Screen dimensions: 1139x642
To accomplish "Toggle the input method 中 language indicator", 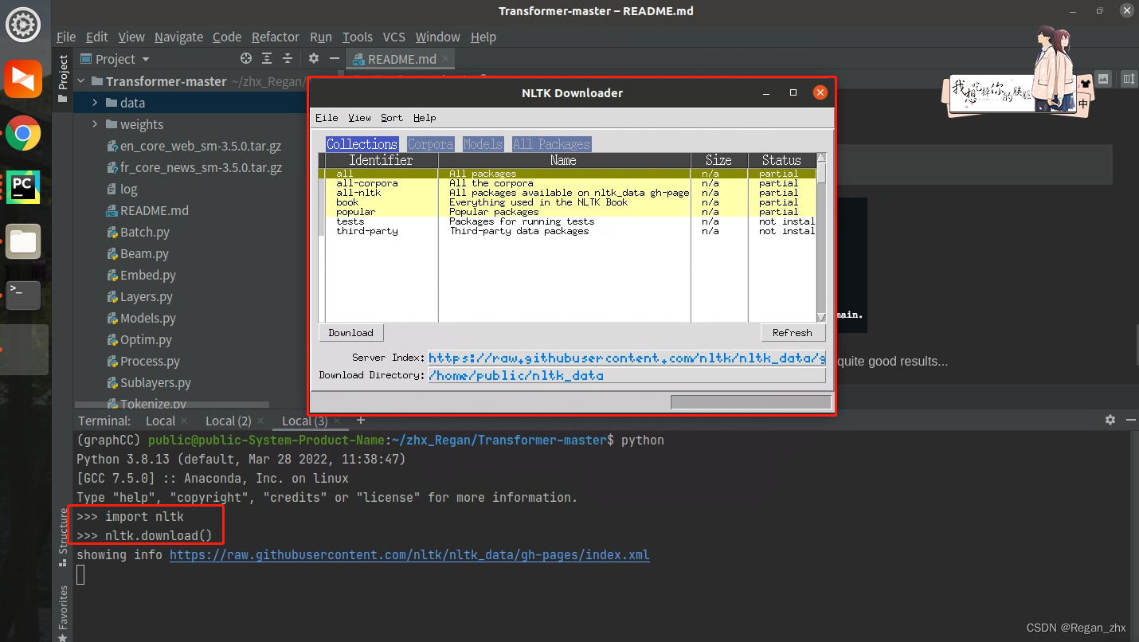I will (x=1083, y=104).
